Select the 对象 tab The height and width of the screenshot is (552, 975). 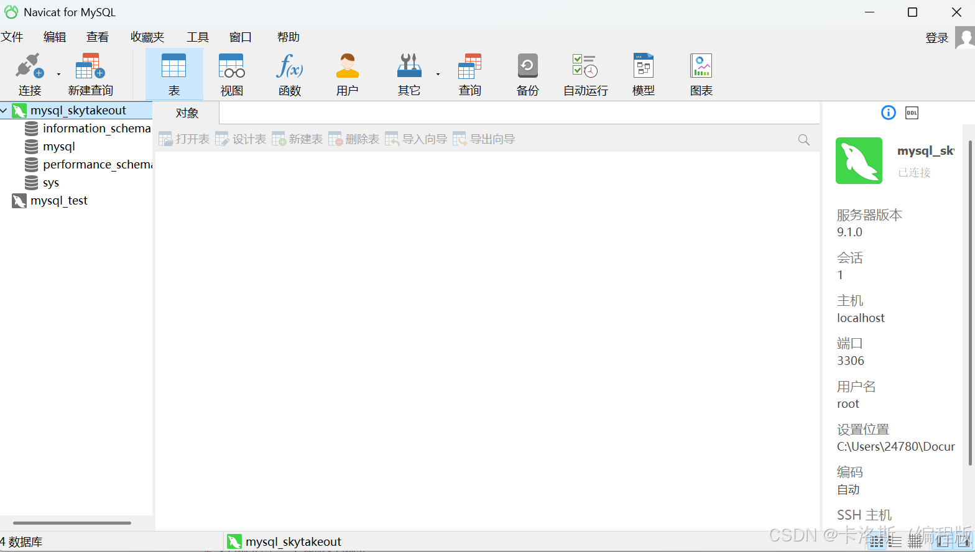pos(187,113)
